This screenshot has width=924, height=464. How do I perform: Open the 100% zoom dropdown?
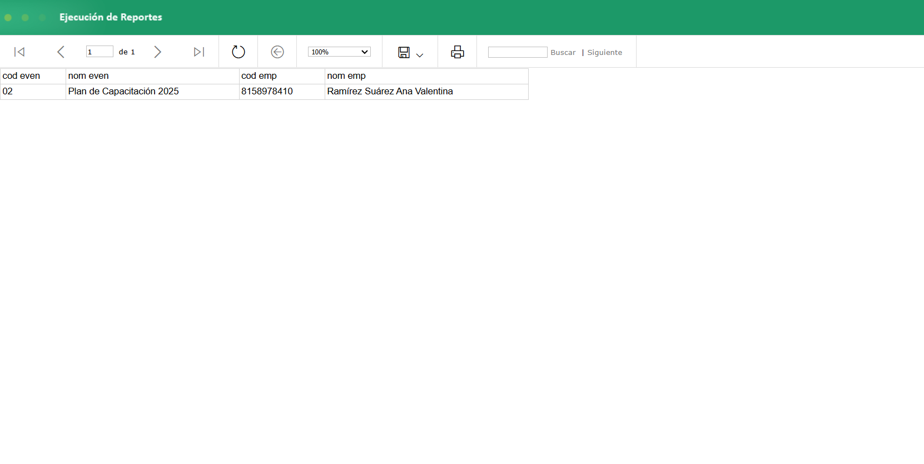(339, 52)
